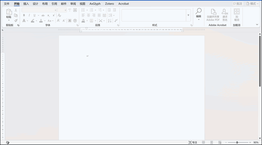Switch to the 设计 tab
The image size is (262, 145).
click(x=35, y=4)
